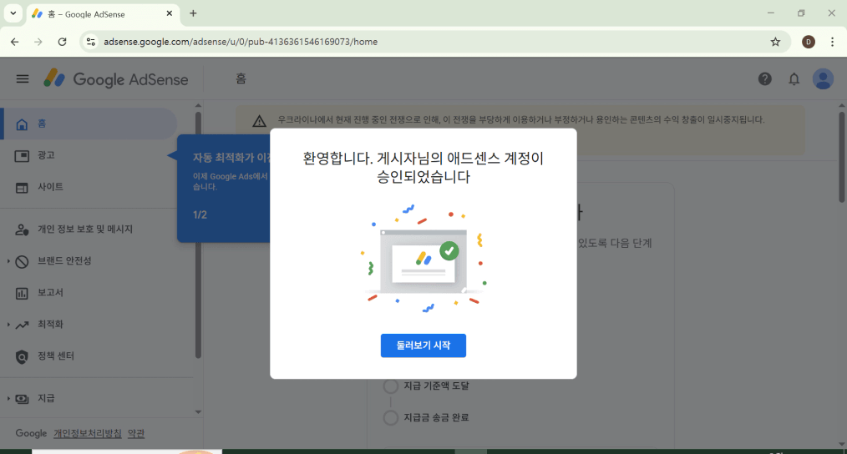Expand the 최적화 submenu arrow
Viewport: 847px width, 454px height.
8,325
